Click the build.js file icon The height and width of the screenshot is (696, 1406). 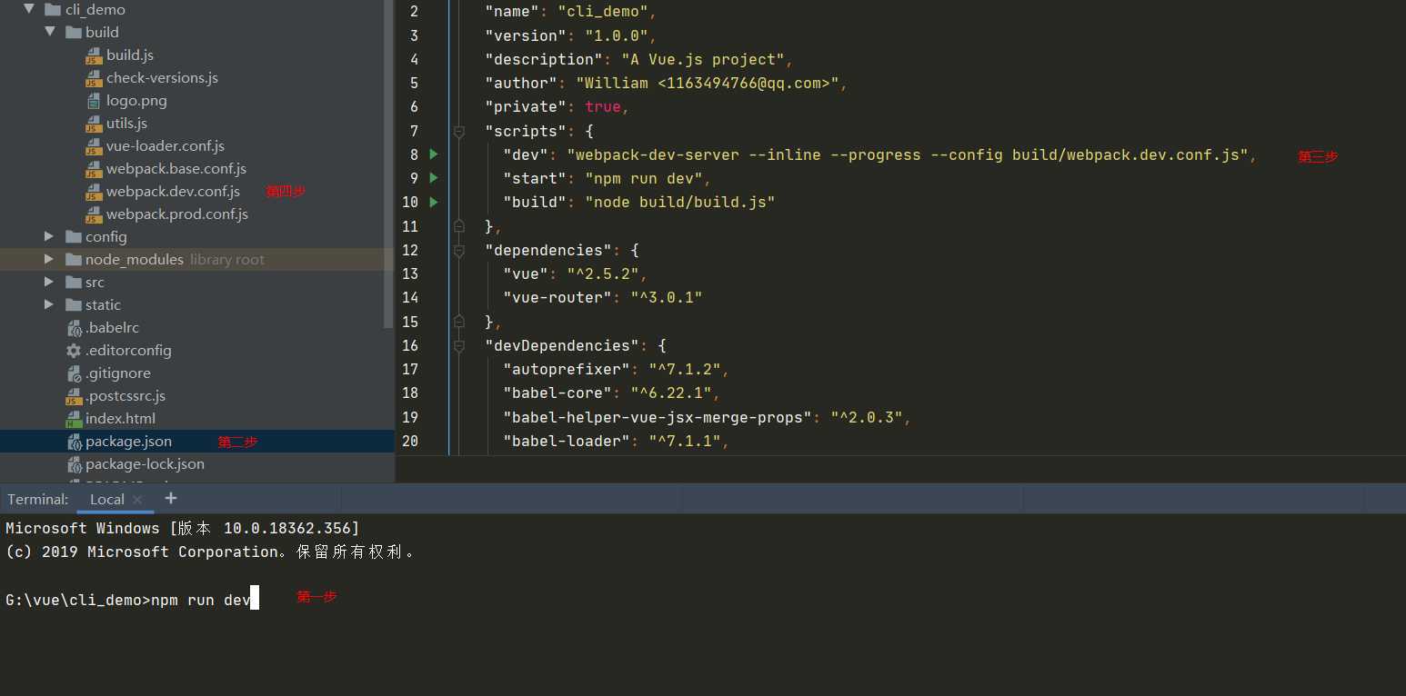coord(94,55)
